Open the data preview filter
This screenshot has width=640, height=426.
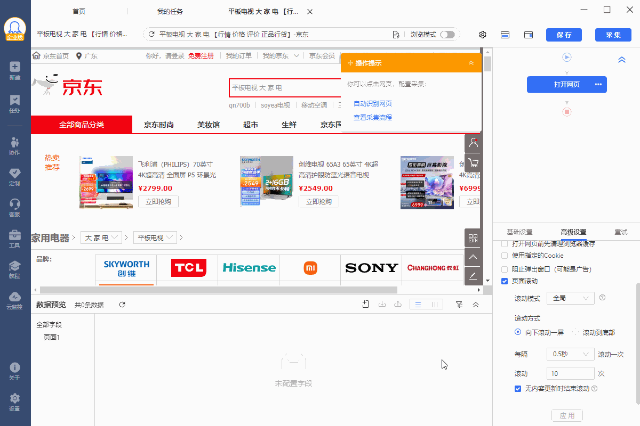pos(459,305)
